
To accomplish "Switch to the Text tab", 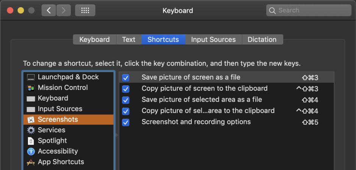I will click(128, 40).
